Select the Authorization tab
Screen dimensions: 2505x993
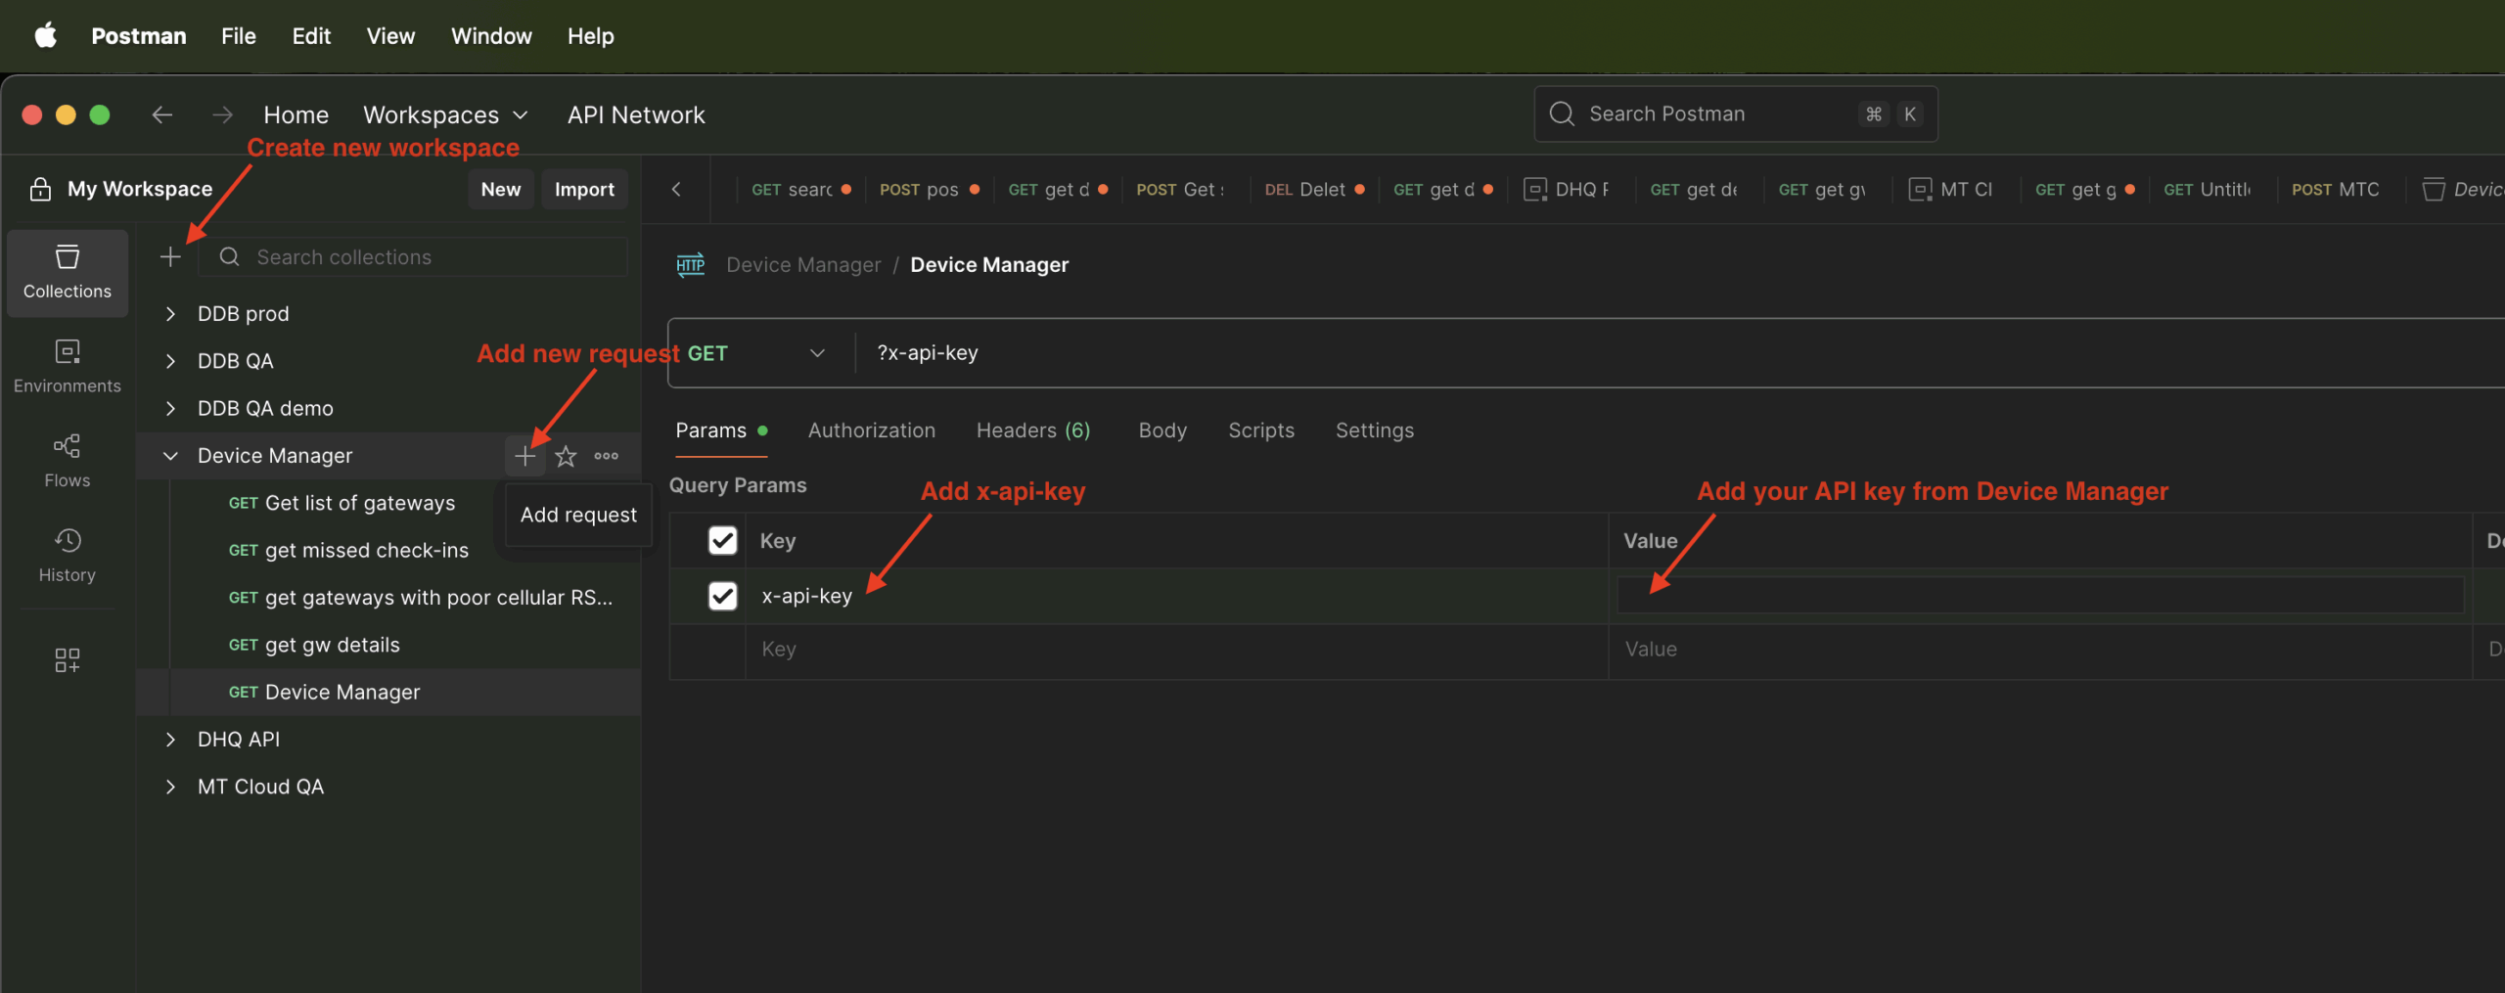coord(872,430)
